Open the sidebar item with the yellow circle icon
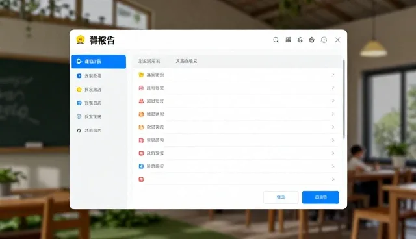 coord(99,89)
